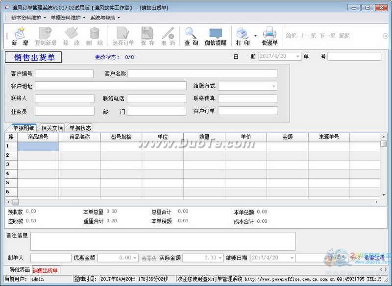
Task: Switch to the 导航界面 bottom tab
Action: (x=19, y=270)
